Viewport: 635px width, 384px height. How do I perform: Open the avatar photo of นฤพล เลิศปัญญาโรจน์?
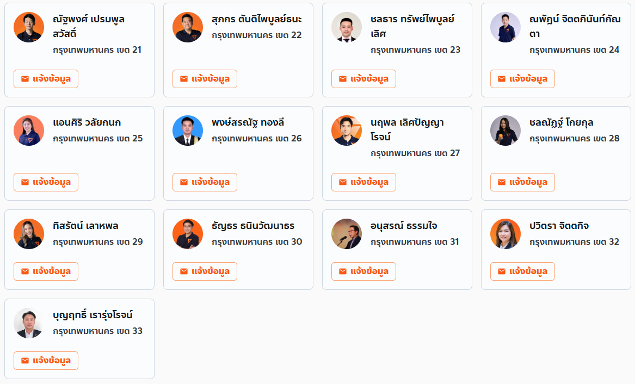click(347, 131)
